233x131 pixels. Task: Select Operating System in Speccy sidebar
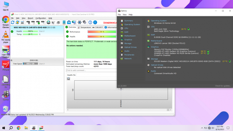tap(132, 24)
